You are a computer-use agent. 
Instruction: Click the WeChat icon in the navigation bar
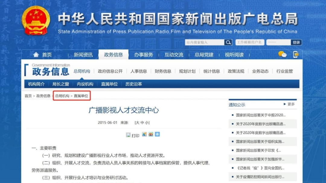pos(282,54)
